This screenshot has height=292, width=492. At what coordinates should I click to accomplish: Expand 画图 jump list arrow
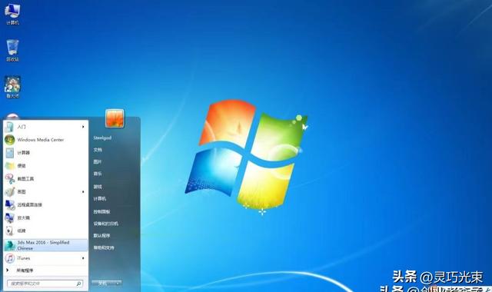[83, 191]
